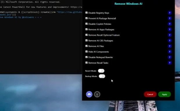Open help for Disable Registry Keys
180x111 pixels.
170,13
